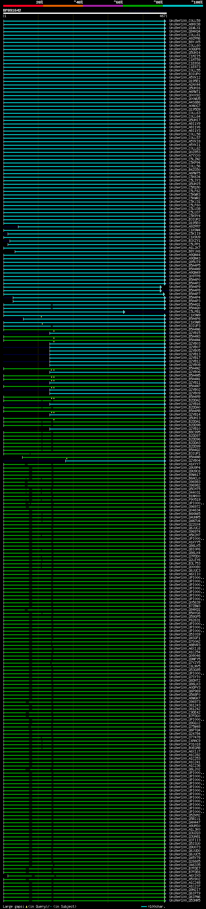
Task: Click the orange ~40% identity legend segment
Action: [63, 6]
